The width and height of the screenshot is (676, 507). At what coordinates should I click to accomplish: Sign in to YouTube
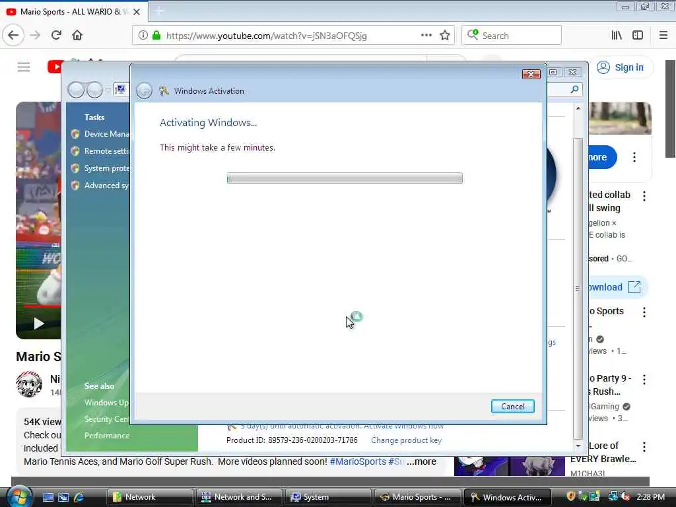click(621, 67)
